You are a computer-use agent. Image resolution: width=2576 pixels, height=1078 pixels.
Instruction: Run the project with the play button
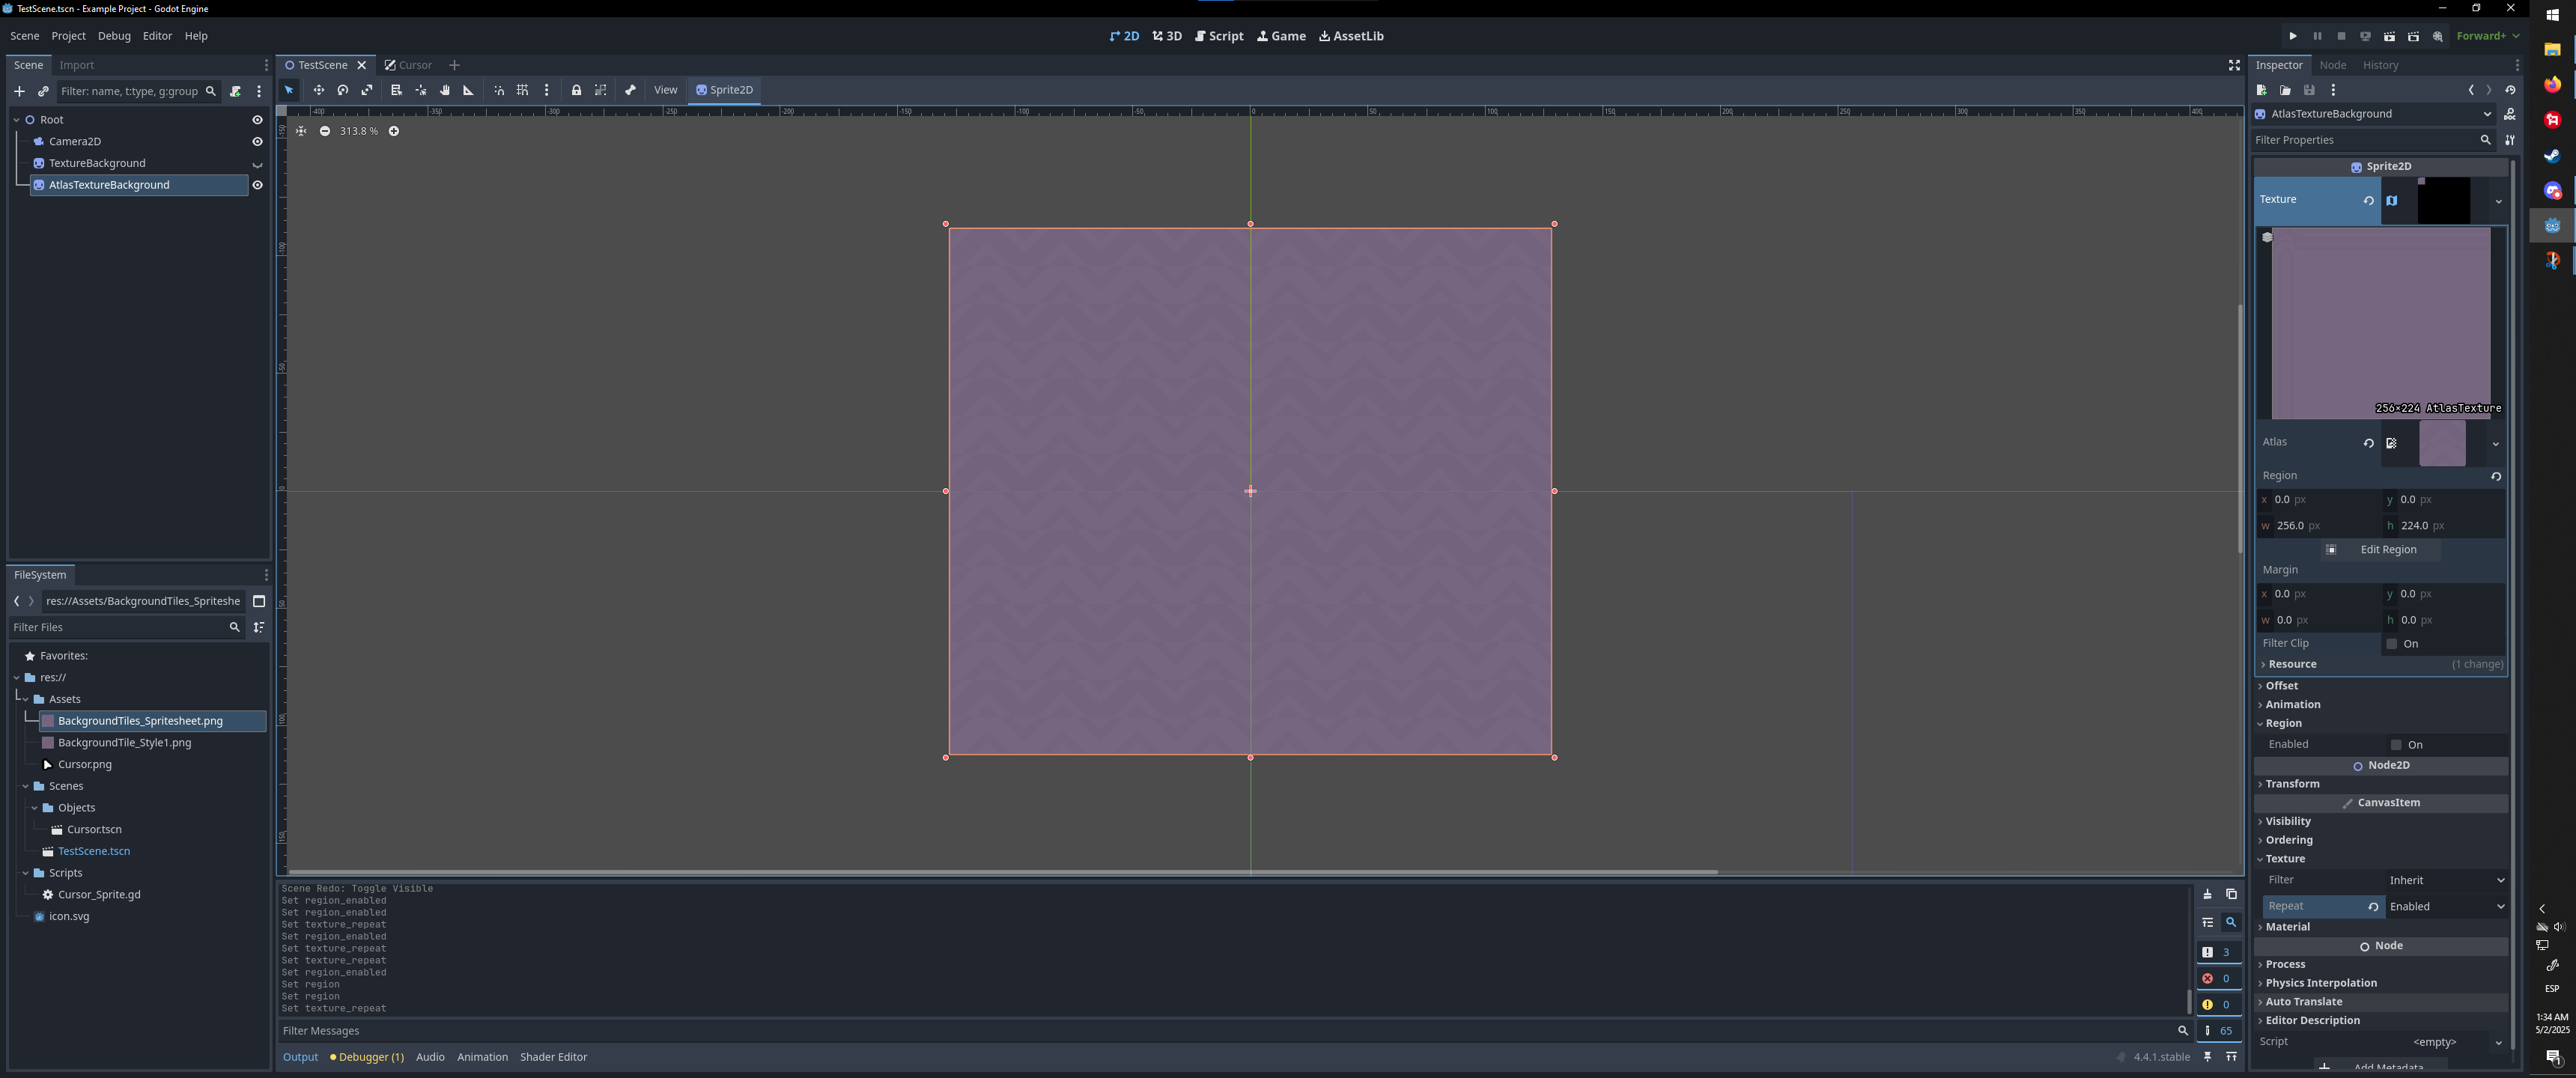[x=2293, y=36]
